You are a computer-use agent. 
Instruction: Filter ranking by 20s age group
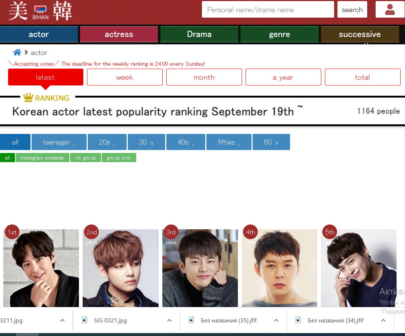point(107,142)
